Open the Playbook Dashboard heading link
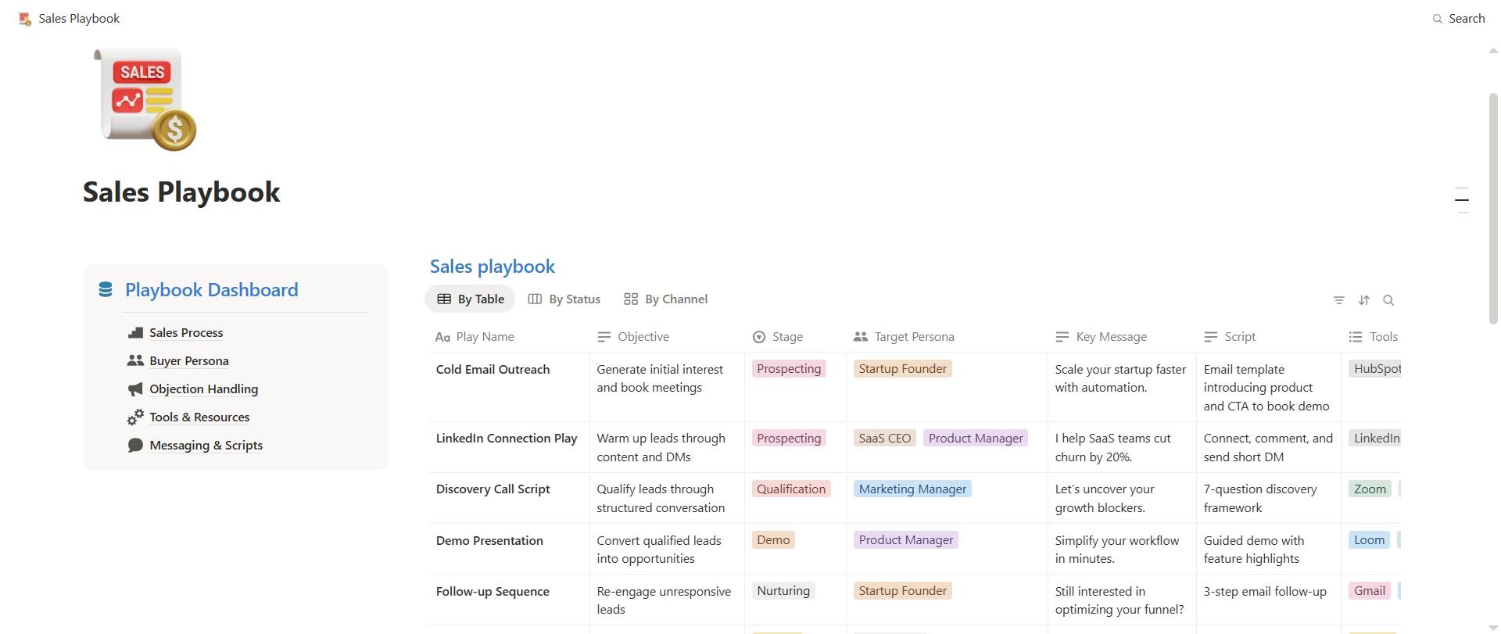1501x634 pixels. (212, 290)
